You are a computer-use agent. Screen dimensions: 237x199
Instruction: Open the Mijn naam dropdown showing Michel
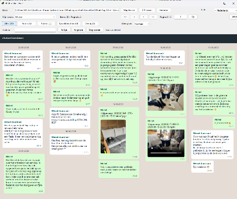click(35, 17)
